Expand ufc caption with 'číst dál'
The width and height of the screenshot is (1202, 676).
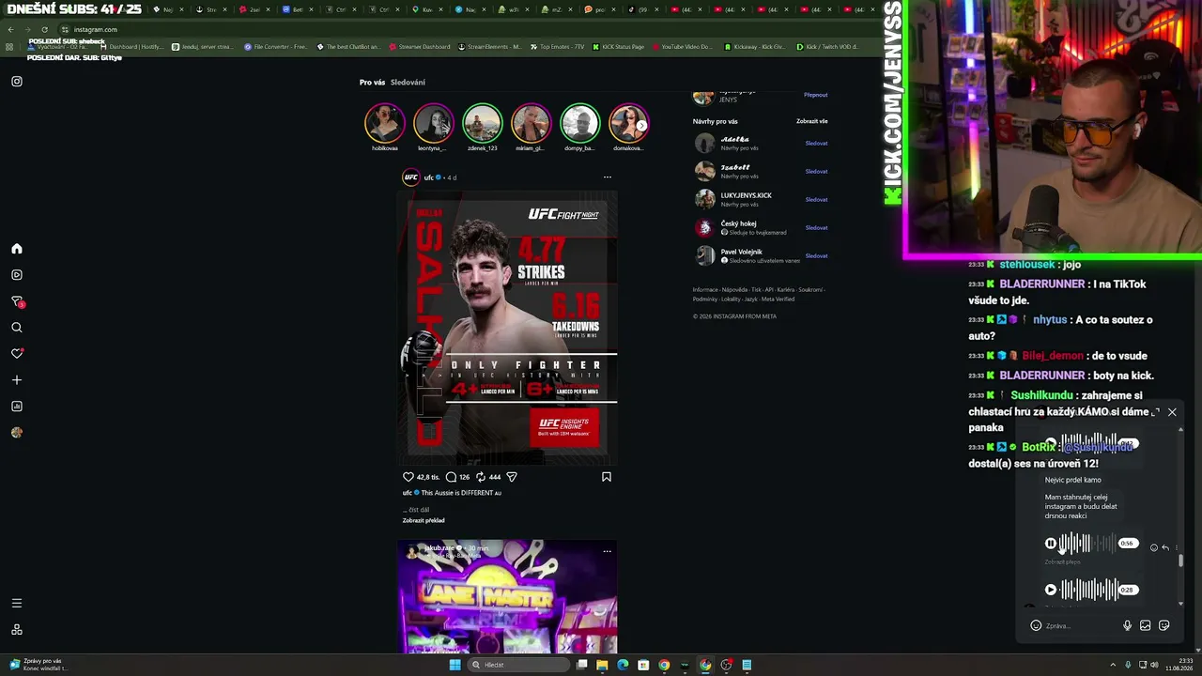pyautogui.click(x=418, y=510)
